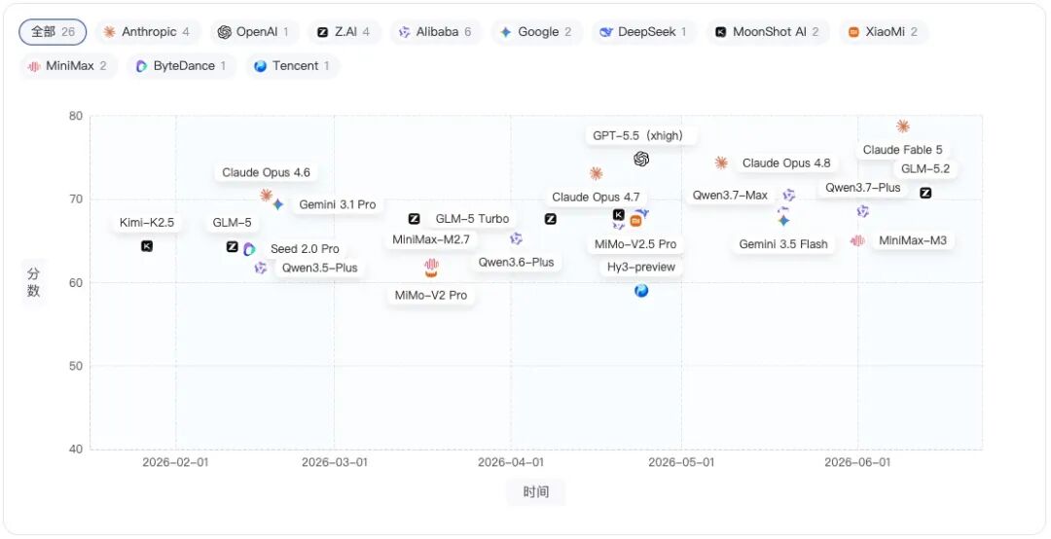Click the Claude Opus 4.6 starburst marker
The width and height of the screenshot is (1051, 539).
266,196
